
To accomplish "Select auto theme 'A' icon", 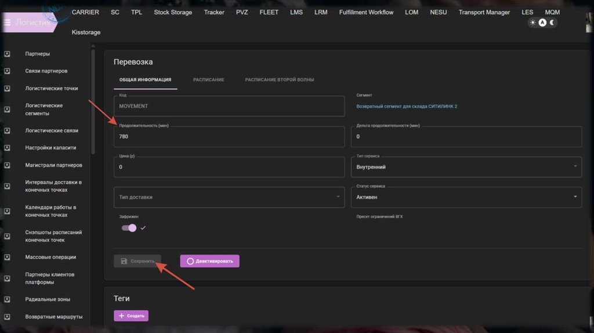I will (543, 23).
